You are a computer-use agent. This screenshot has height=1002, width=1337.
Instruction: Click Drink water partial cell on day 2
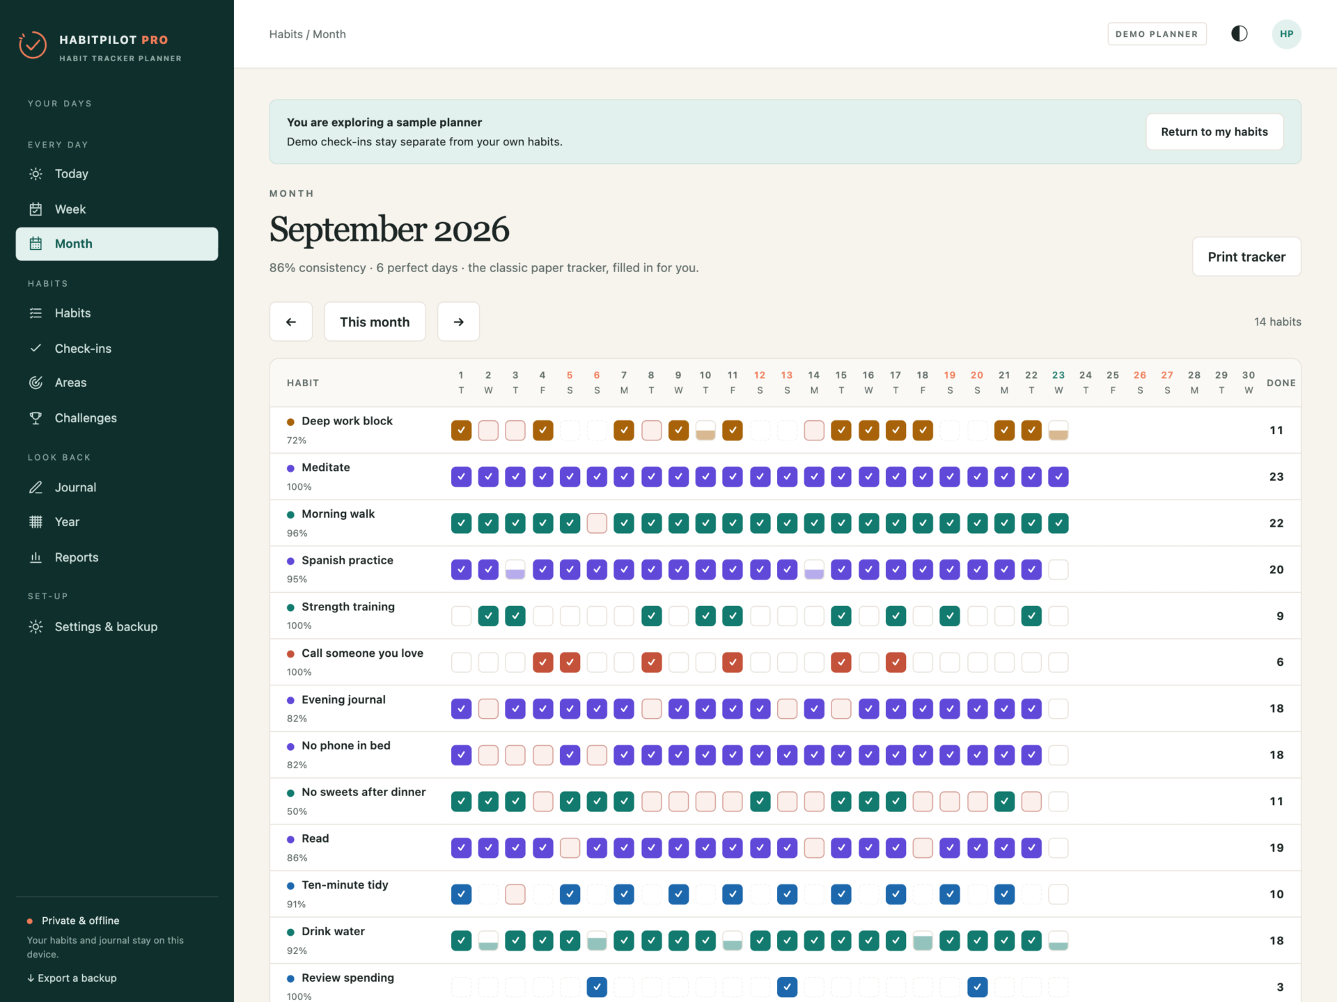click(x=488, y=941)
